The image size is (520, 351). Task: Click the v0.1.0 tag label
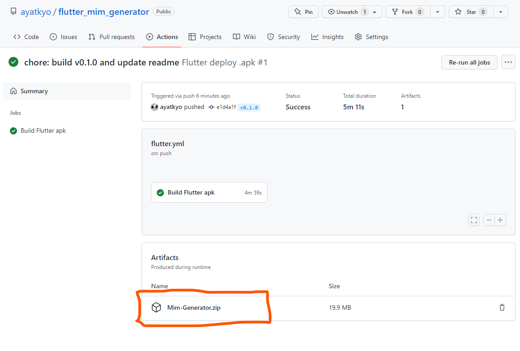pyautogui.click(x=249, y=108)
